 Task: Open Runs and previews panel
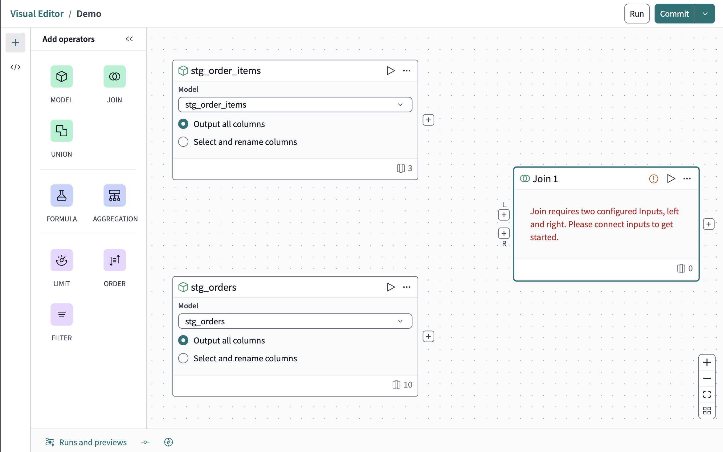[85, 442]
